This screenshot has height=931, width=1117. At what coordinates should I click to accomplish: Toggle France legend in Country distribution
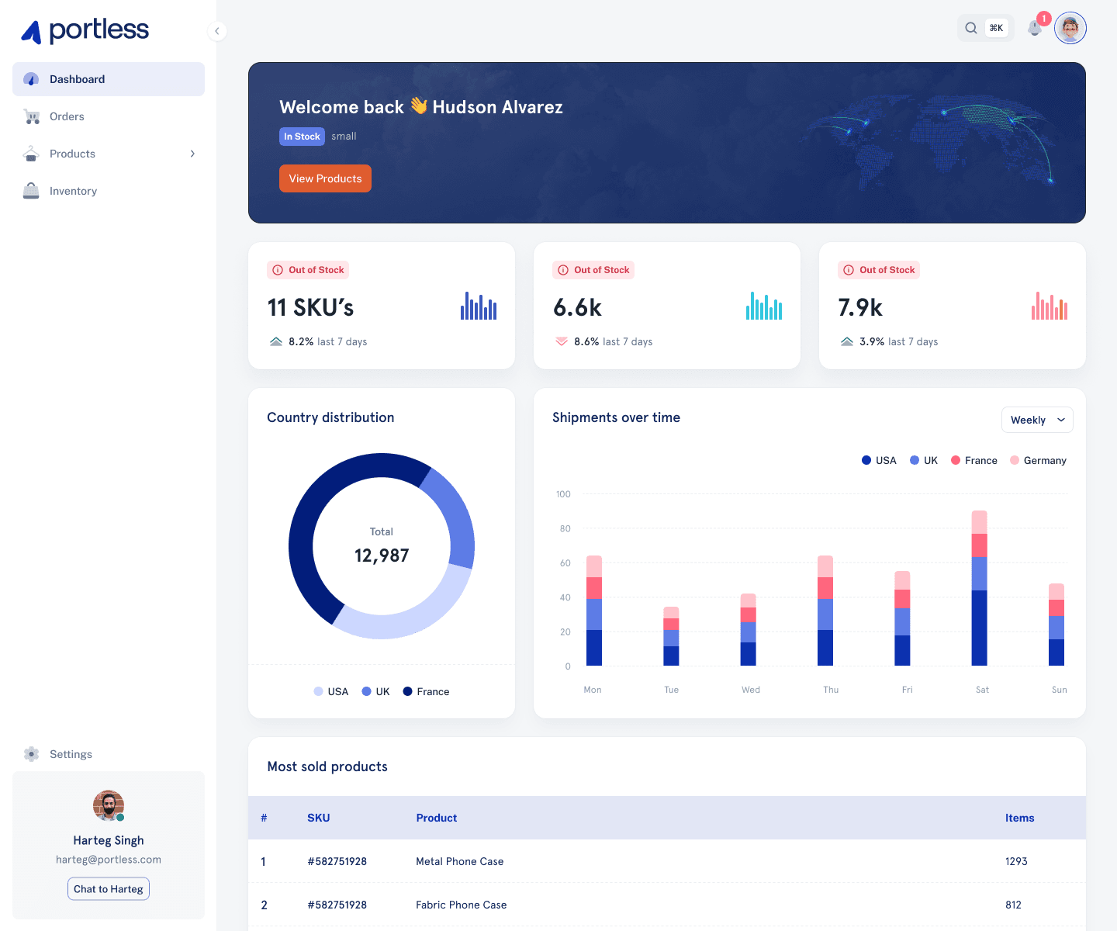[x=426, y=691]
